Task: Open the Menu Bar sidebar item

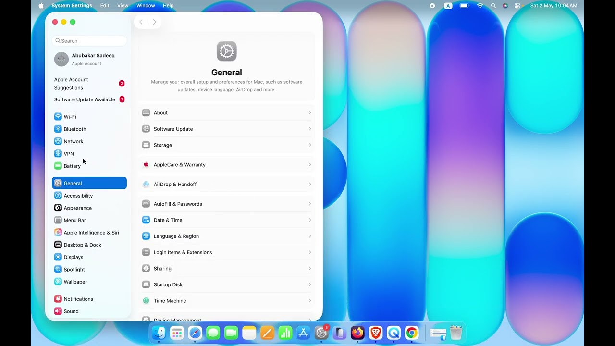Action: click(89, 220)
